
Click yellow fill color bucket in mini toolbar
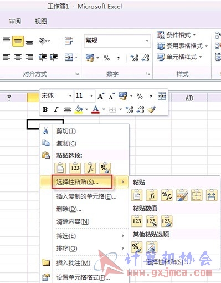(x=79, y=109)
